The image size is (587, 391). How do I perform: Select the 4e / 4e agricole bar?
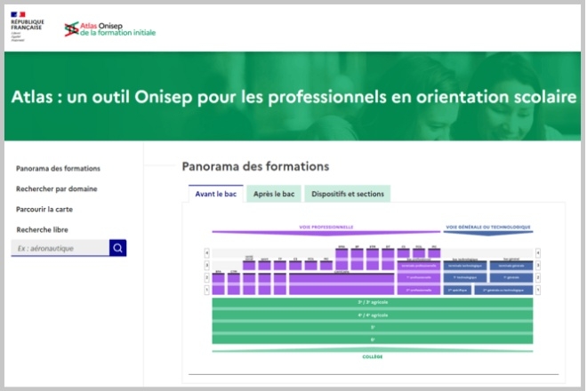click(372, 315)
